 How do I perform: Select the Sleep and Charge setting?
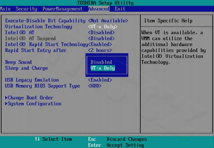(26, 68)
